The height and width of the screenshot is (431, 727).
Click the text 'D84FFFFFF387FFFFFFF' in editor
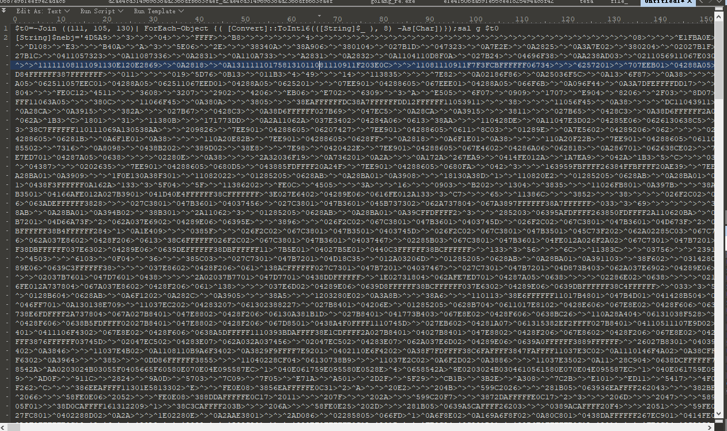click(x=59, y=74)
